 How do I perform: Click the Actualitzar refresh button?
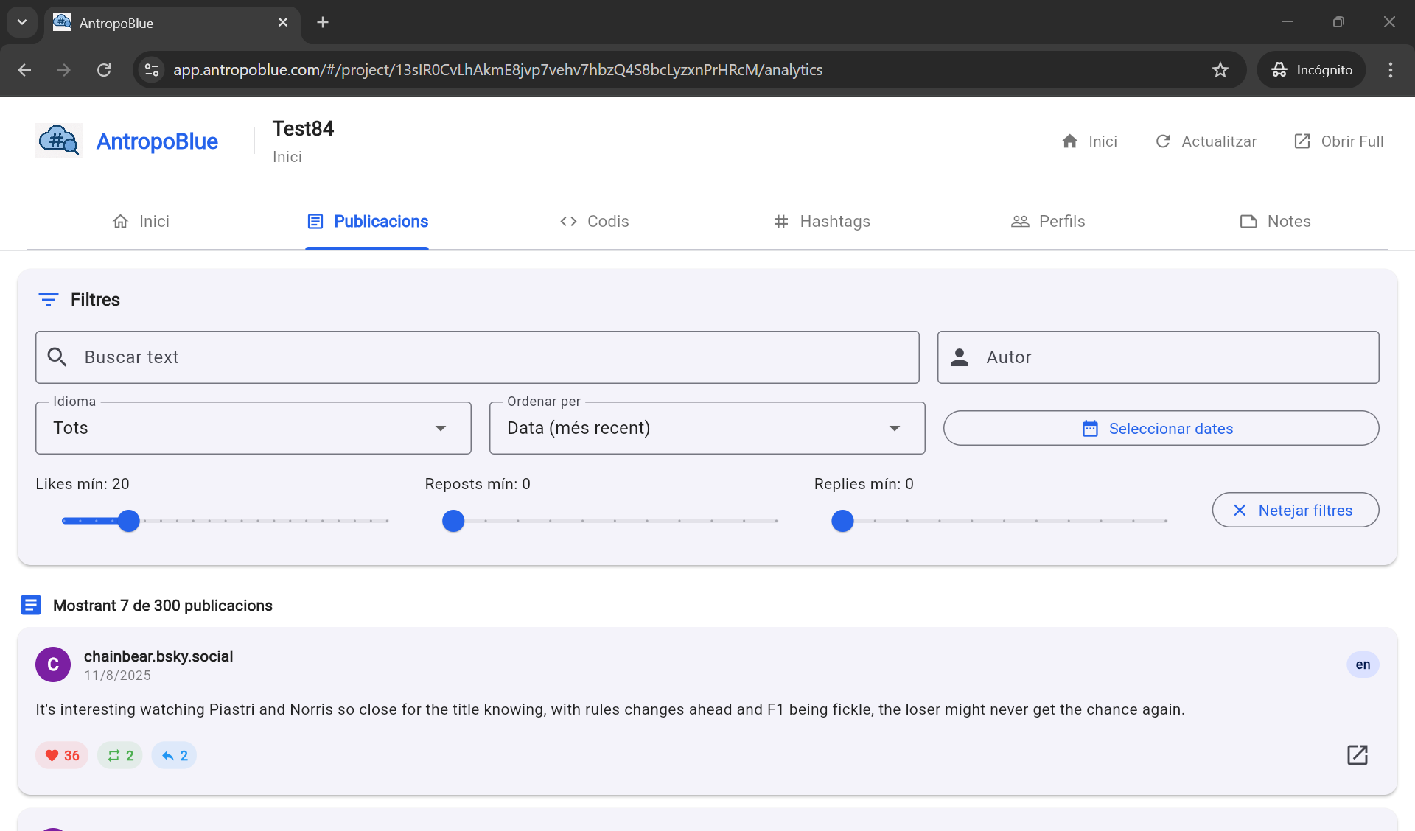coord(1206,141)
